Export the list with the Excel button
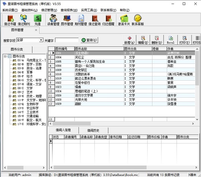Image resolution: width=201 pixels, height=177 pixels. 171,40
